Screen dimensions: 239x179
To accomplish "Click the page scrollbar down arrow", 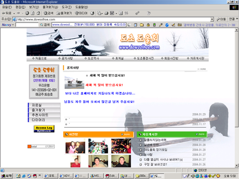I will coord(236,165).
